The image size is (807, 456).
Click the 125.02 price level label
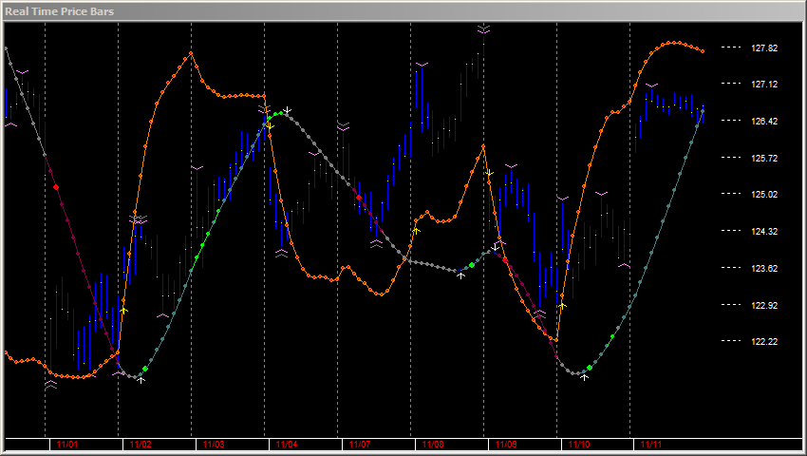[x=764, y=194]
